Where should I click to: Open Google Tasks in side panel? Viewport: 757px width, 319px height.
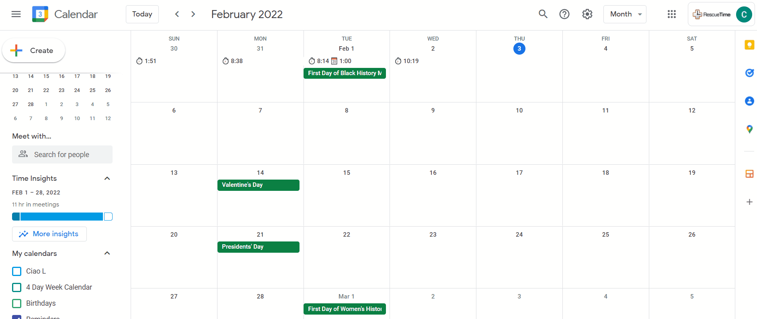click(x=749, y=73)
